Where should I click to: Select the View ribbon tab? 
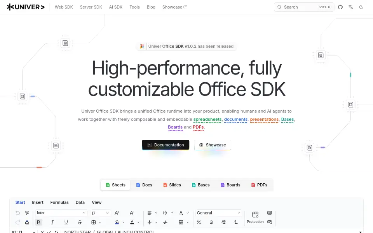click(x=97, y=203)
